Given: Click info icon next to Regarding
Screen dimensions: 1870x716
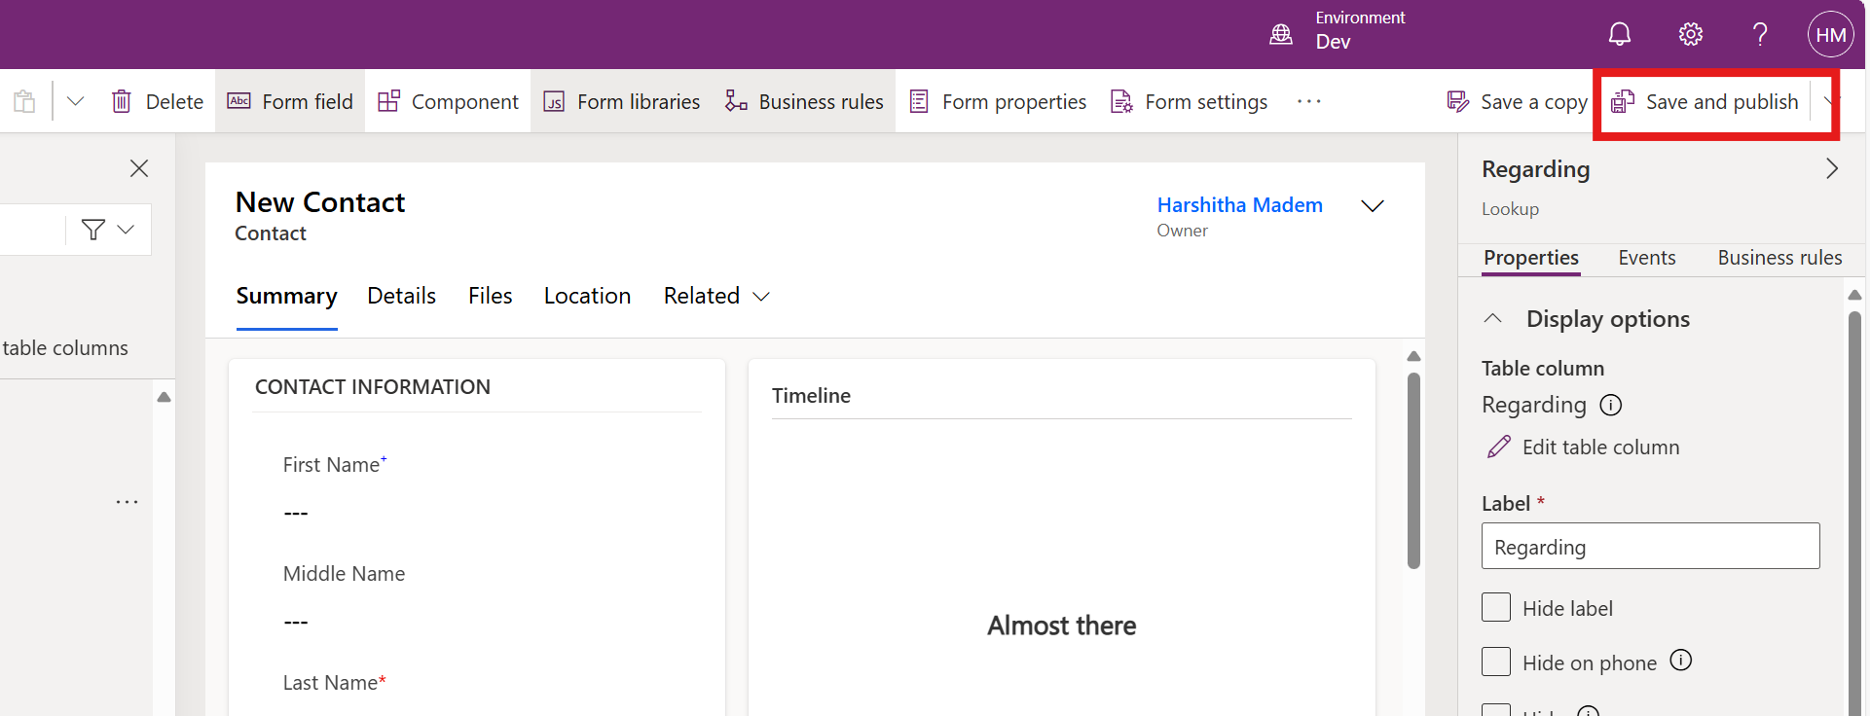Looking at the screenshot, I should [1611, 405].
